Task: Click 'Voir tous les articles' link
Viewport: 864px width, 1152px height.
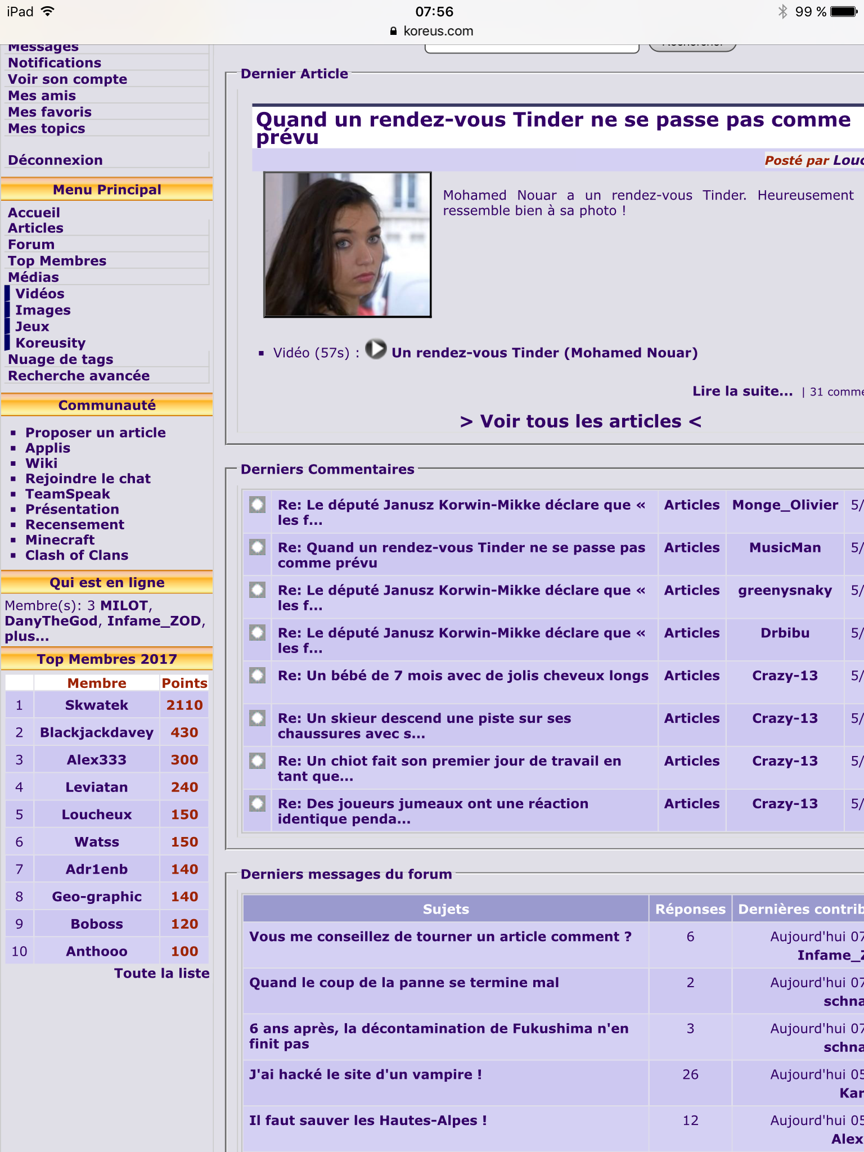Action: pos(580,421)
